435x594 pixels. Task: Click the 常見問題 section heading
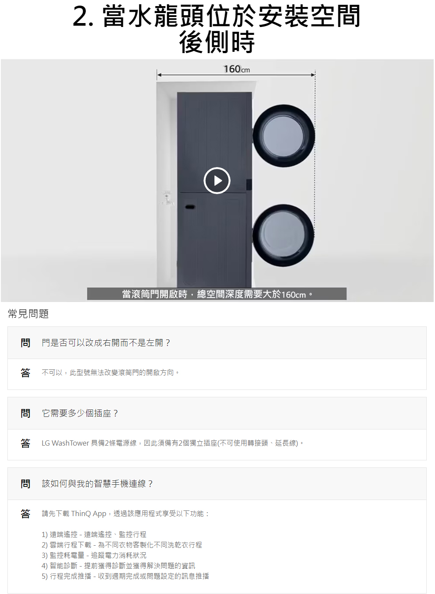pyautogui.click(x=28, y=314)
